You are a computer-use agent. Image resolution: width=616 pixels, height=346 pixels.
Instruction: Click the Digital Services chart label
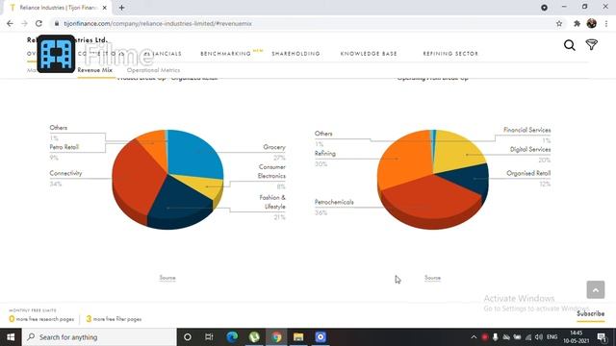point(530,150)
